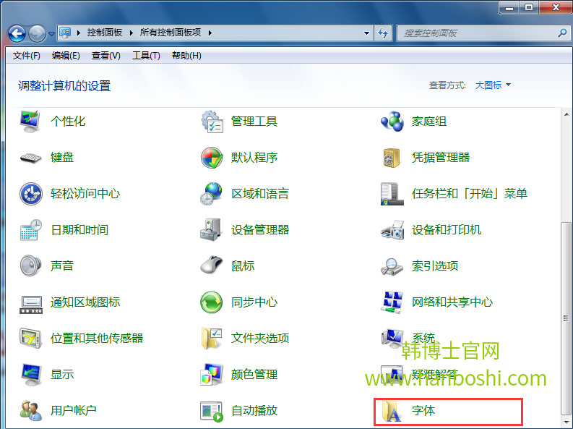This screenshot has width=573, height=429.
Task: Open the 凭据管理器 credential manager icon
Action: (x=392, y=158)
